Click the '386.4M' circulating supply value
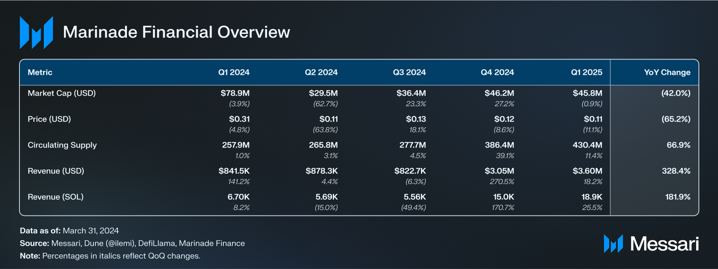Image resolution: width=718 pixels, height=269 pixels. coord(499,145)
